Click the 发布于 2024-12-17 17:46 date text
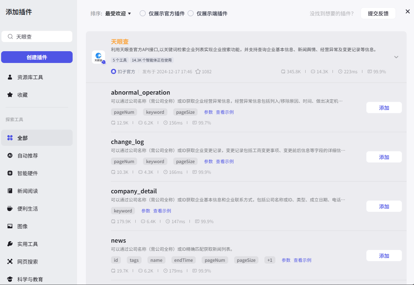 tap(167, 71)
